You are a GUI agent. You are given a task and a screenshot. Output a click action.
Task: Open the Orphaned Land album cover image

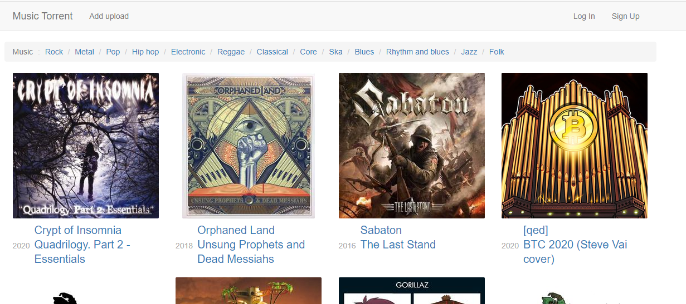[x=249, y=146]
